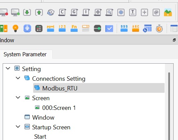The image size is (178, 140).
Task: Insert the ABC text display object
Action: click(x=135, y=28)
